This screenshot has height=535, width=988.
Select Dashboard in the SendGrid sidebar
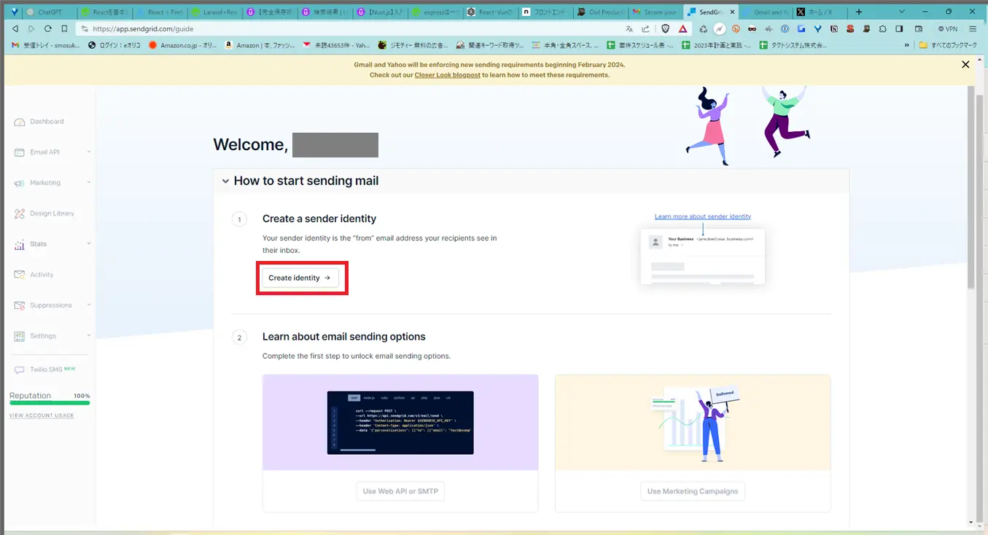click(x=18, y=121)
